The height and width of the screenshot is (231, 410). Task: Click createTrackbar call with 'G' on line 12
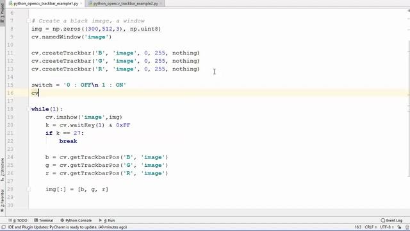[115, 61]
